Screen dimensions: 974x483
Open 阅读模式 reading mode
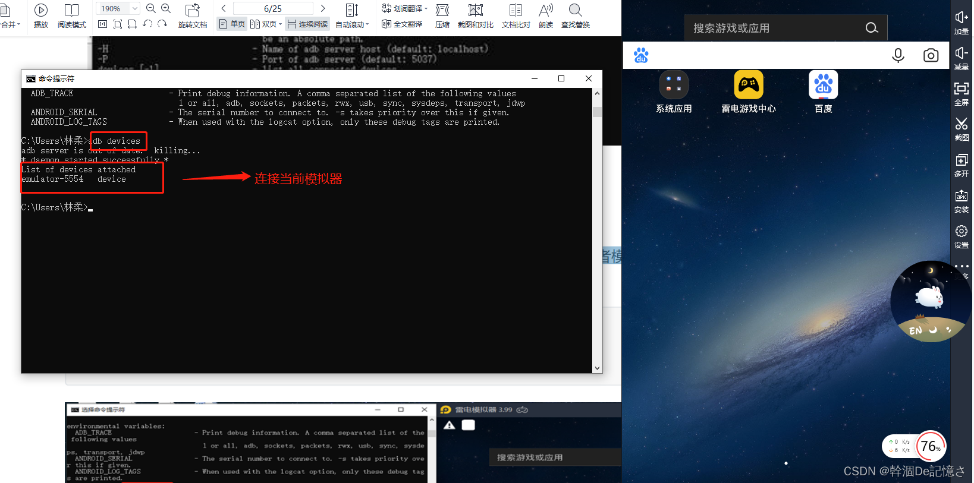[72, 15]
